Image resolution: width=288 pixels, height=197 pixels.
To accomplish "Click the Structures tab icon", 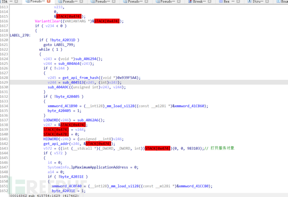I will pos(250,2).
